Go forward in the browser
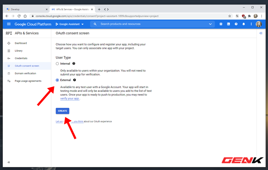 pyautogui.click(x=13, y=16)
